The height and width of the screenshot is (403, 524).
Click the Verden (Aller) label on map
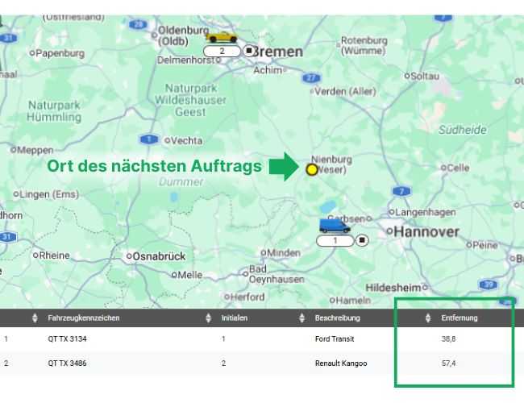[x=345, y=91]
